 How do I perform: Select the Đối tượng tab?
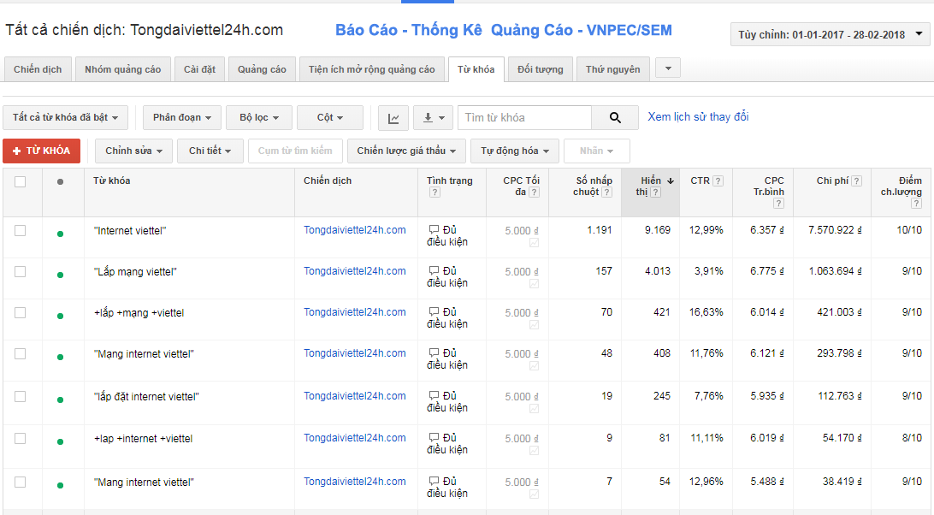(x=541, y=69)
